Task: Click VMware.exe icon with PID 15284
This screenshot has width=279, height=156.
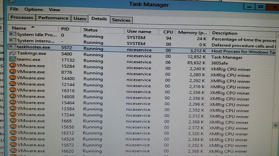Action: click(x=13, y=65)
